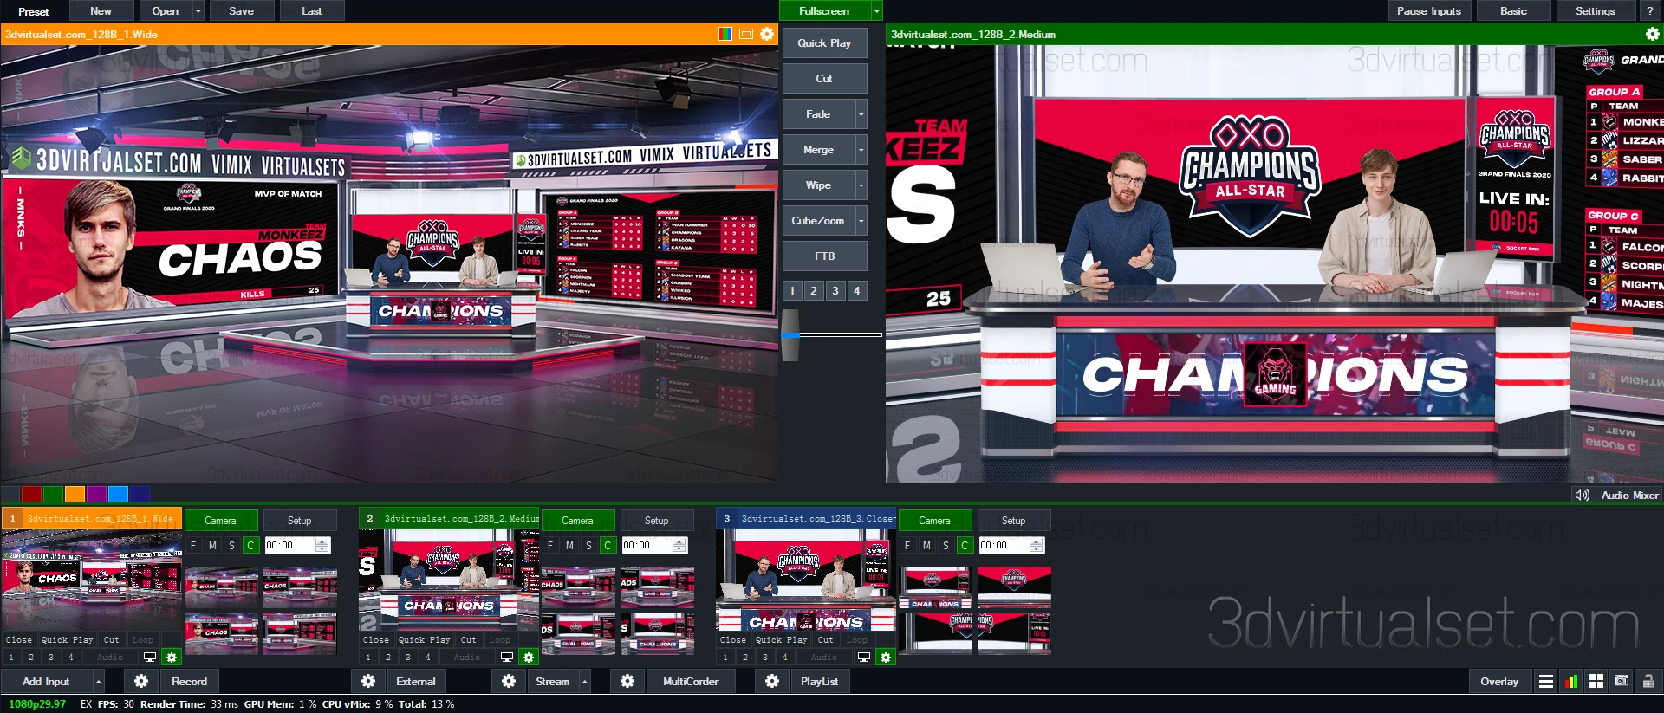Viewport: 1664px width, 713px height.
Task: Expand Merge transition dropdown arrow
Action: [861, 150]
